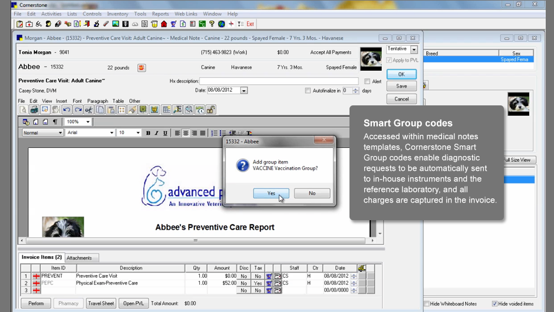The width and height of the screenshot is (554, 312).
Task: Open the Arial font dropdown
Action: point(111,132)
